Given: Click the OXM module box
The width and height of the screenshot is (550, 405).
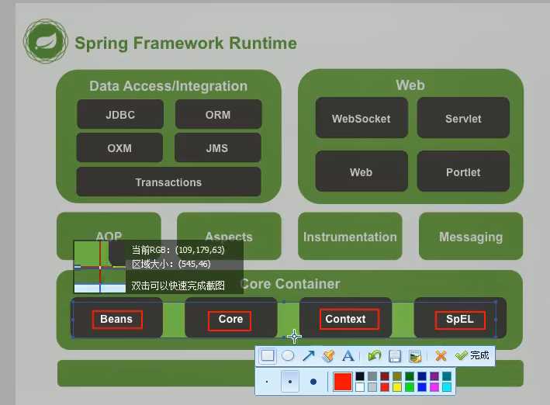Looking at the screenshot, I should [x=119, y=147].
